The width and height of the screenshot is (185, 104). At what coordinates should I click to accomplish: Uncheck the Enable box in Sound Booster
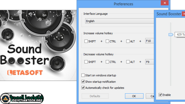(160, 95)
